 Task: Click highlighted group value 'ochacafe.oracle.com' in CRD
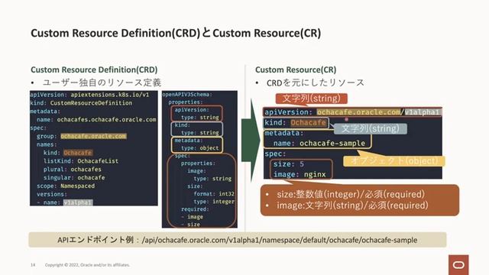coord(93,136)
